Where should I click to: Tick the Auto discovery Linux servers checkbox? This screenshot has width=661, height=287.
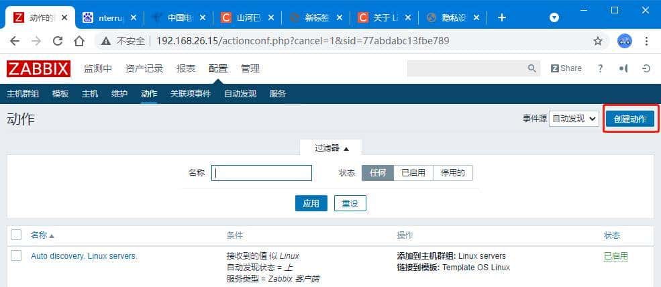[16, 255]
